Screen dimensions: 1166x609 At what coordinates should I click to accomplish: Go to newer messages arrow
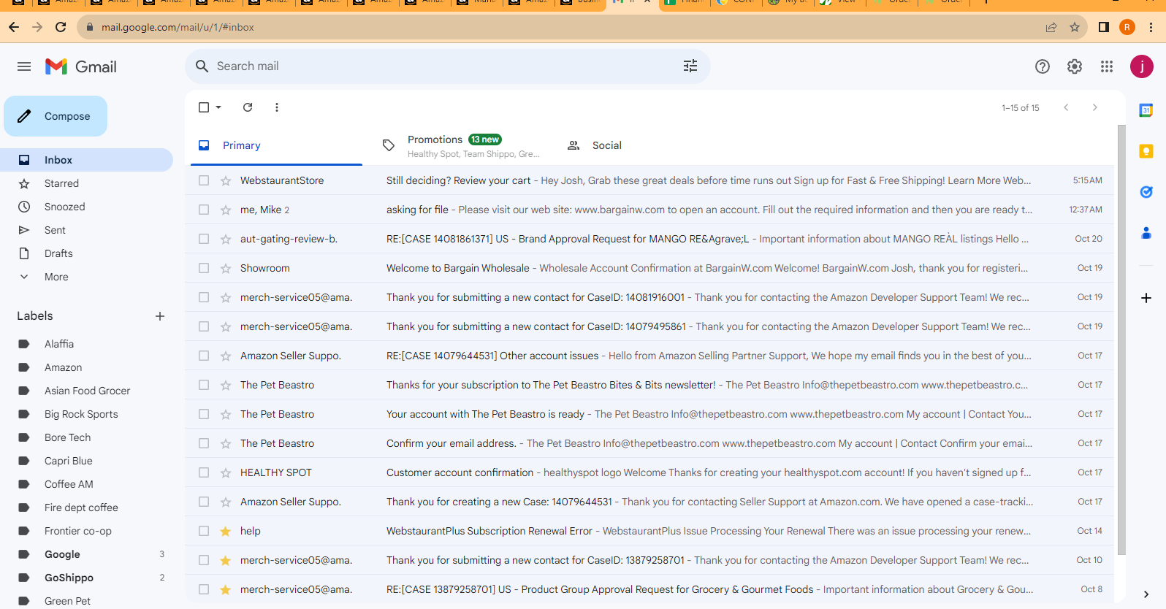(1067, 107)
